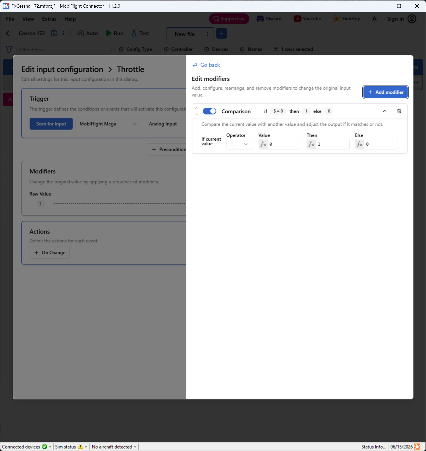The height and width of the screenshot is (451, 426).
Task: Click the Throttle breadcrumb title
Action: pyautogui.click(x=130, y=69)
